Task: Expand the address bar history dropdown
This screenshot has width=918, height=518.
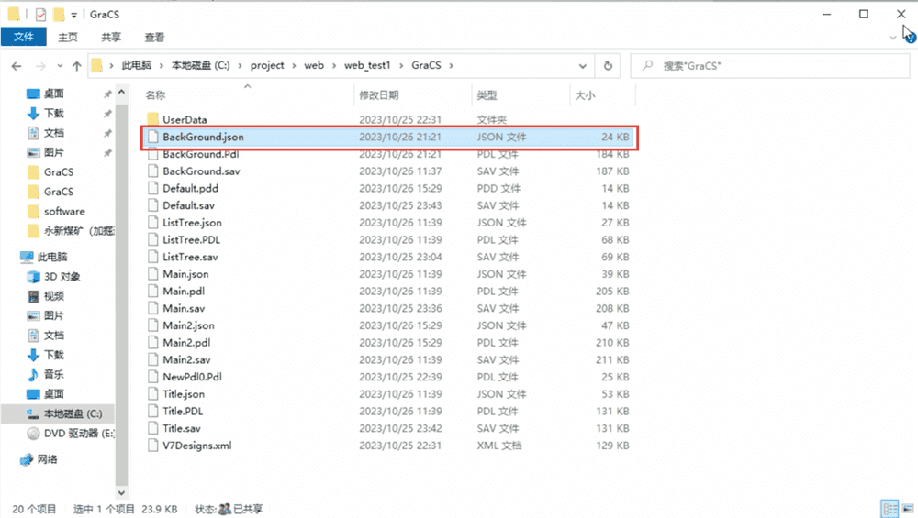Action: [583, 66]
